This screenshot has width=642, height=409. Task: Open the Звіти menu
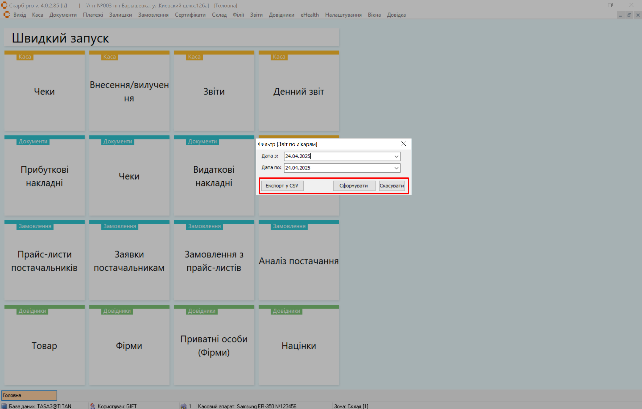coord(256,15)
